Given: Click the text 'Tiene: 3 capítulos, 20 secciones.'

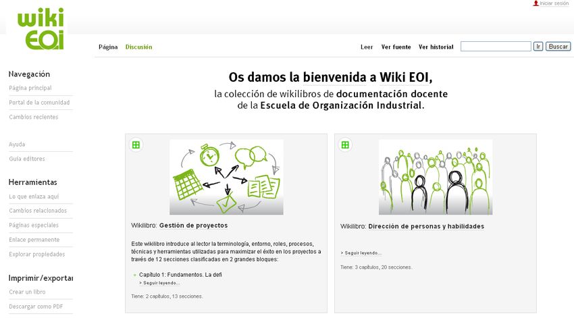Looking at the screenshot, I should point(376,267).
